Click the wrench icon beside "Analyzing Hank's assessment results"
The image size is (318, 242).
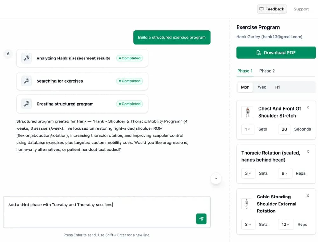(x=26, y=58)
